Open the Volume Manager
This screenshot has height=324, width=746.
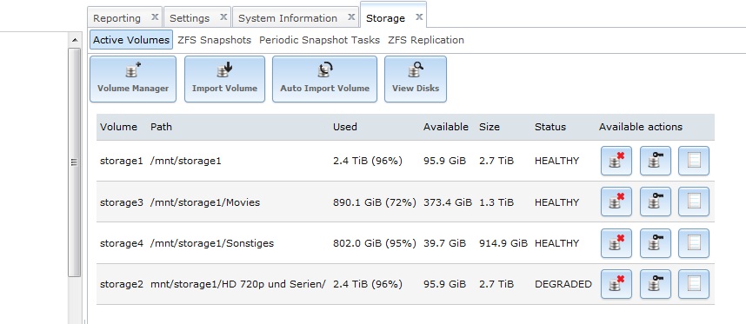(133, 79)
